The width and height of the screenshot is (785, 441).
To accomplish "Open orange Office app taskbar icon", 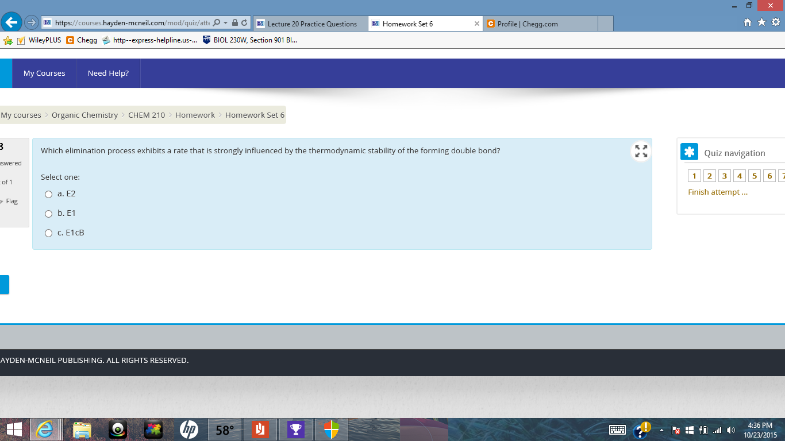I will [x=260, y=430].
